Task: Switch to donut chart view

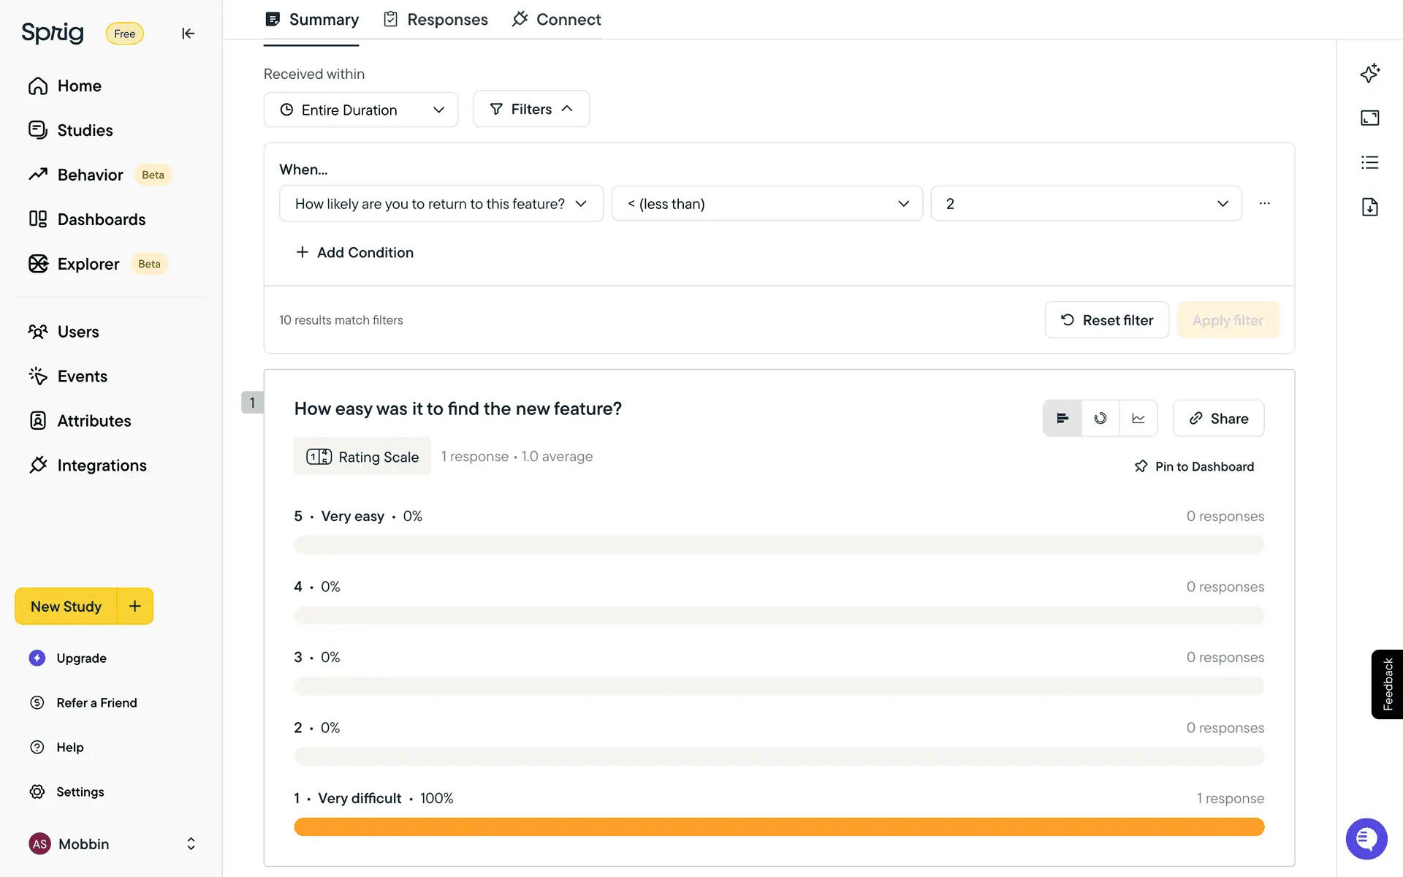Action: coord(1100,418)
